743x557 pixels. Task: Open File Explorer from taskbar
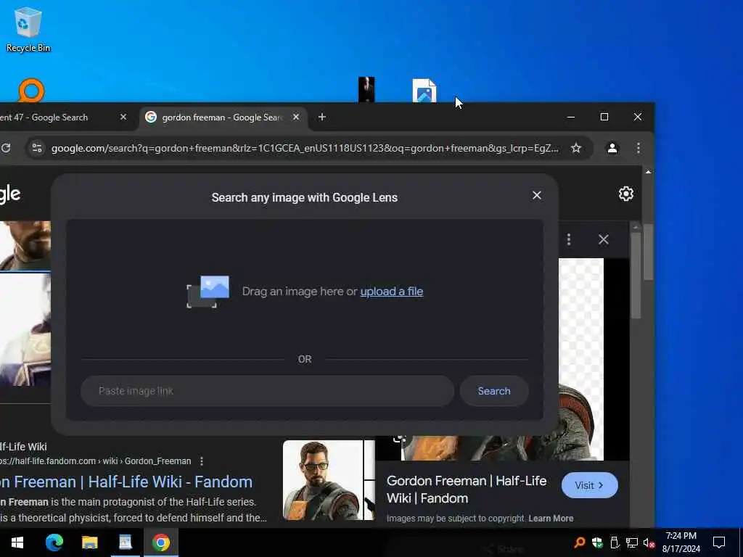[89, 542]
